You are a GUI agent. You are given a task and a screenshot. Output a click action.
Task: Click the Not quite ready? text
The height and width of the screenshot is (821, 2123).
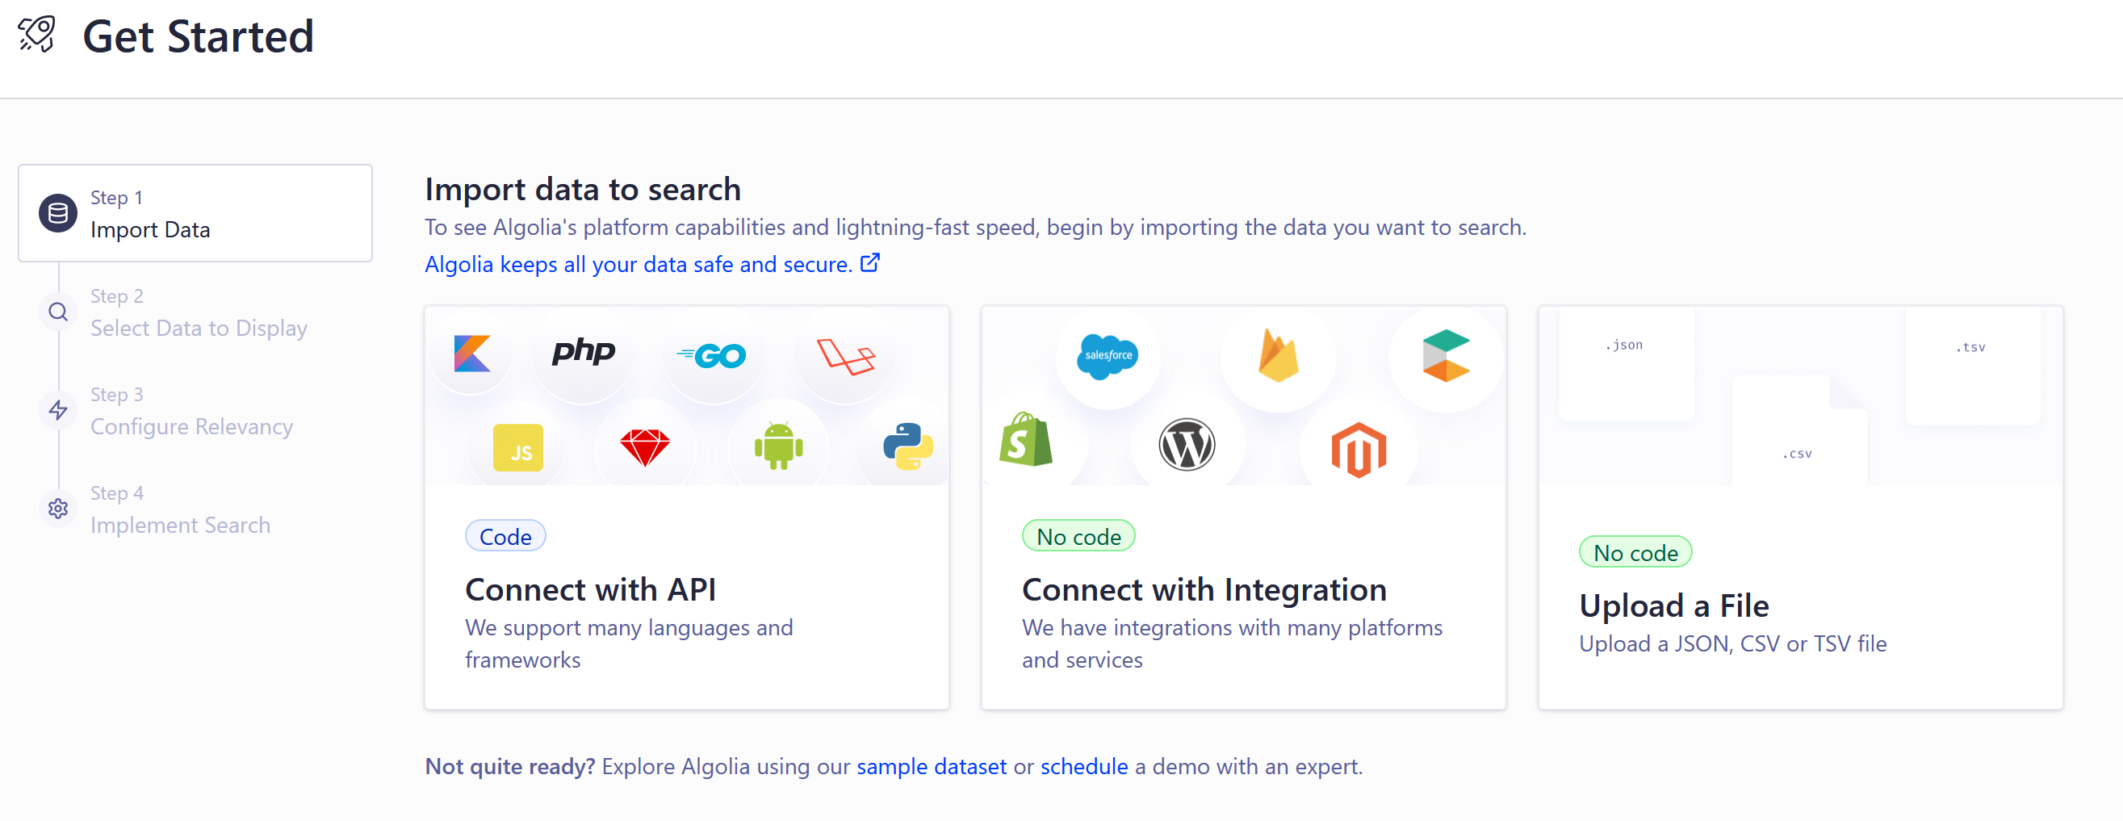[509, 767]
